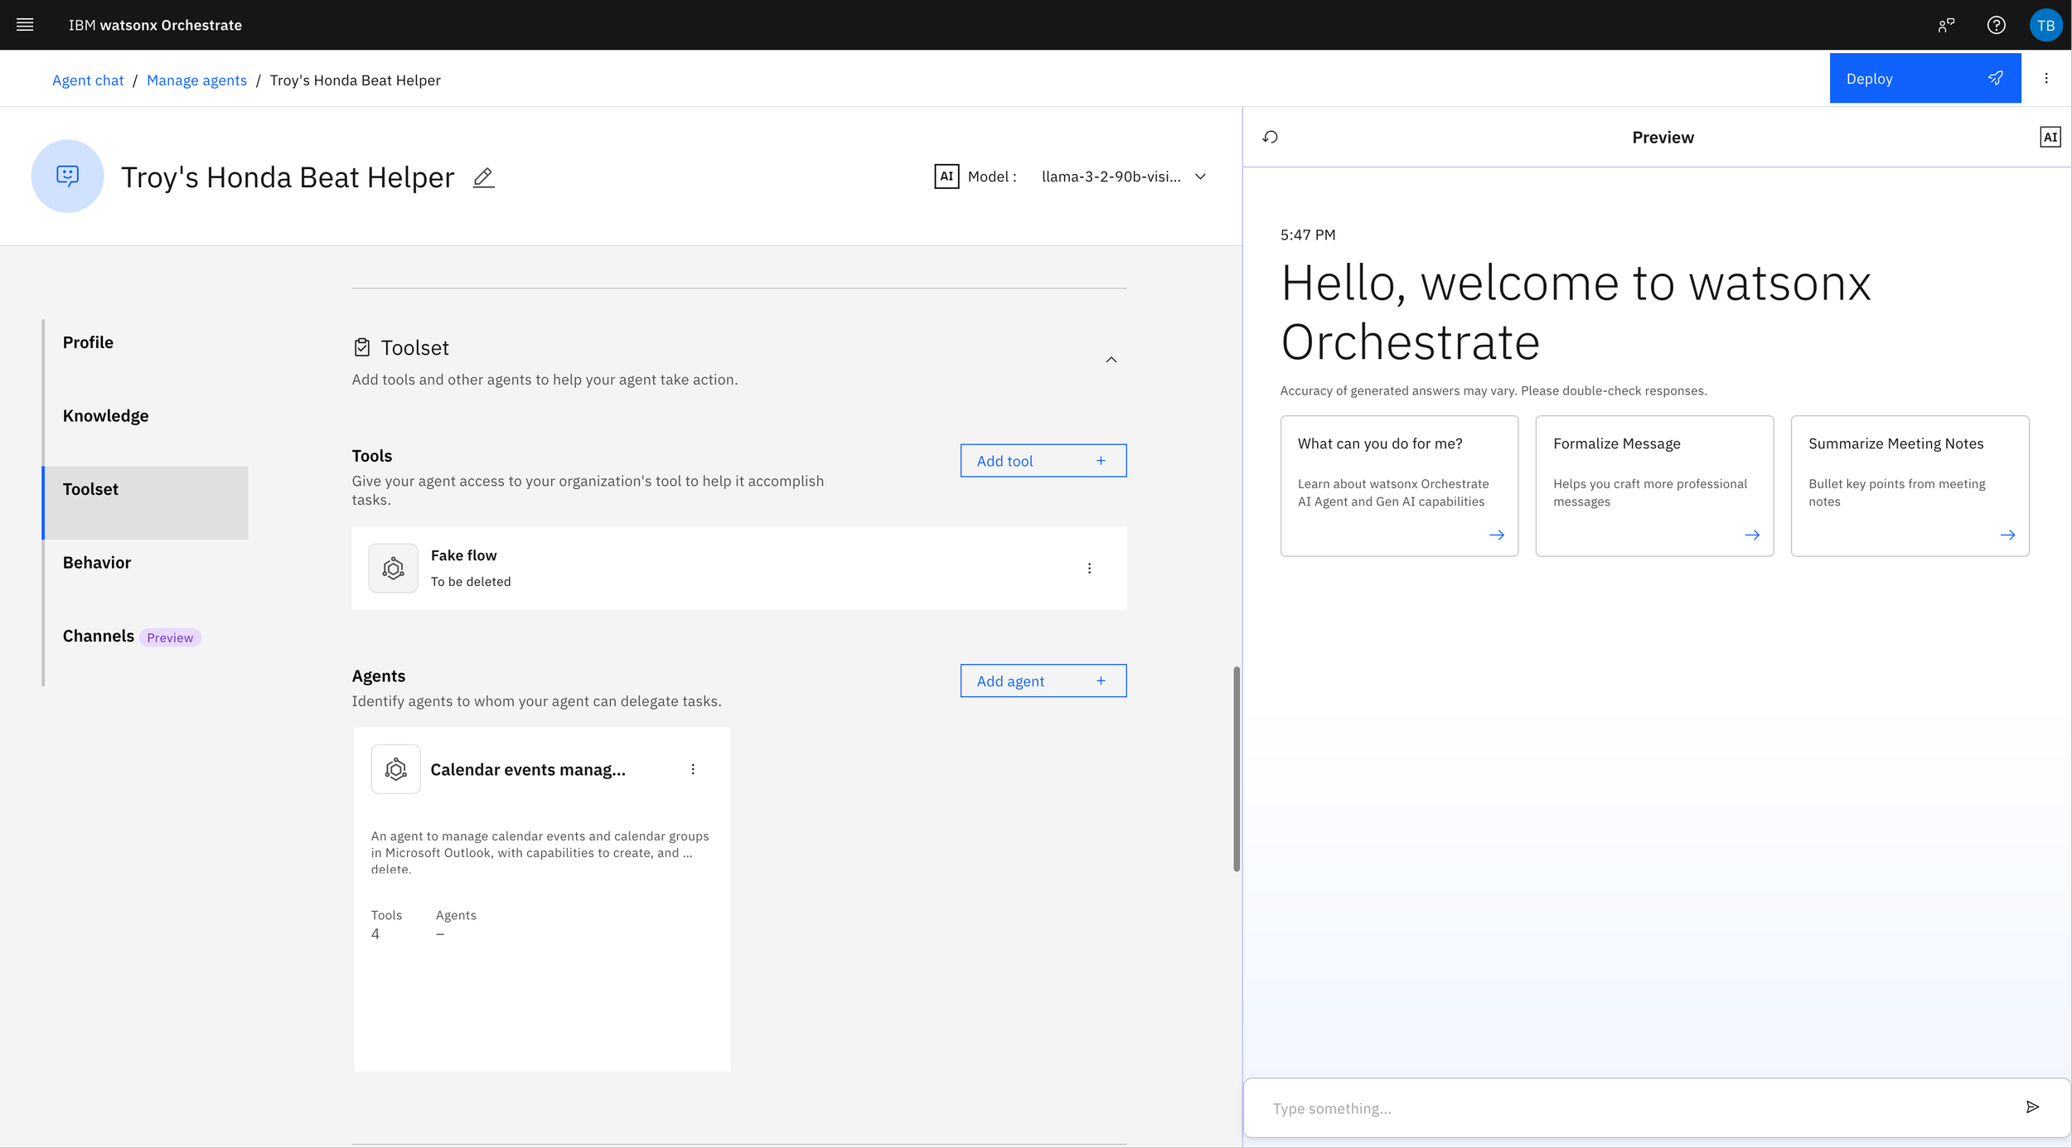The width and height of the screenshot is (2072, 1148).
Task: Open the TB user avatar menu
Action: point(2045,25)
